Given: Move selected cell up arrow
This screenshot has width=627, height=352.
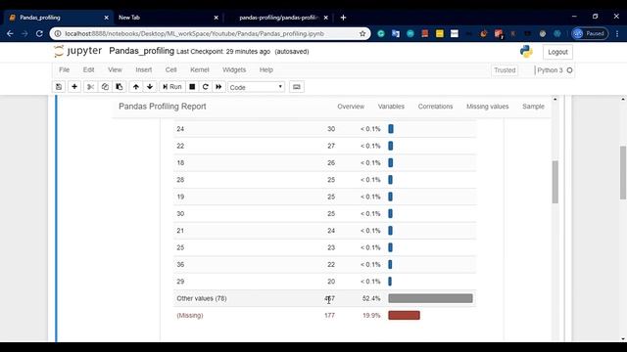Looking at the screenshot, I should pyautogui.click(x=136, y=87).
